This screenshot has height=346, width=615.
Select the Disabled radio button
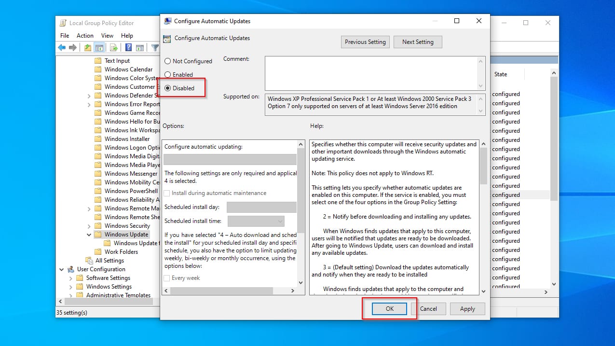[168, 88]
